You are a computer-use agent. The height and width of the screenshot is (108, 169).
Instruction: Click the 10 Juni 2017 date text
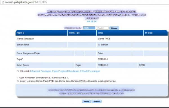(92, 18)
